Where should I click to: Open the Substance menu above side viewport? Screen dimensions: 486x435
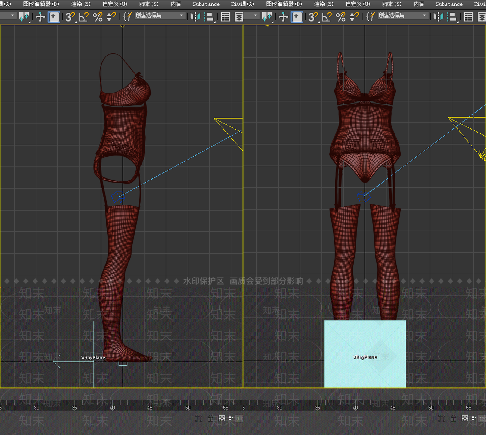click(x=206, y=4)
